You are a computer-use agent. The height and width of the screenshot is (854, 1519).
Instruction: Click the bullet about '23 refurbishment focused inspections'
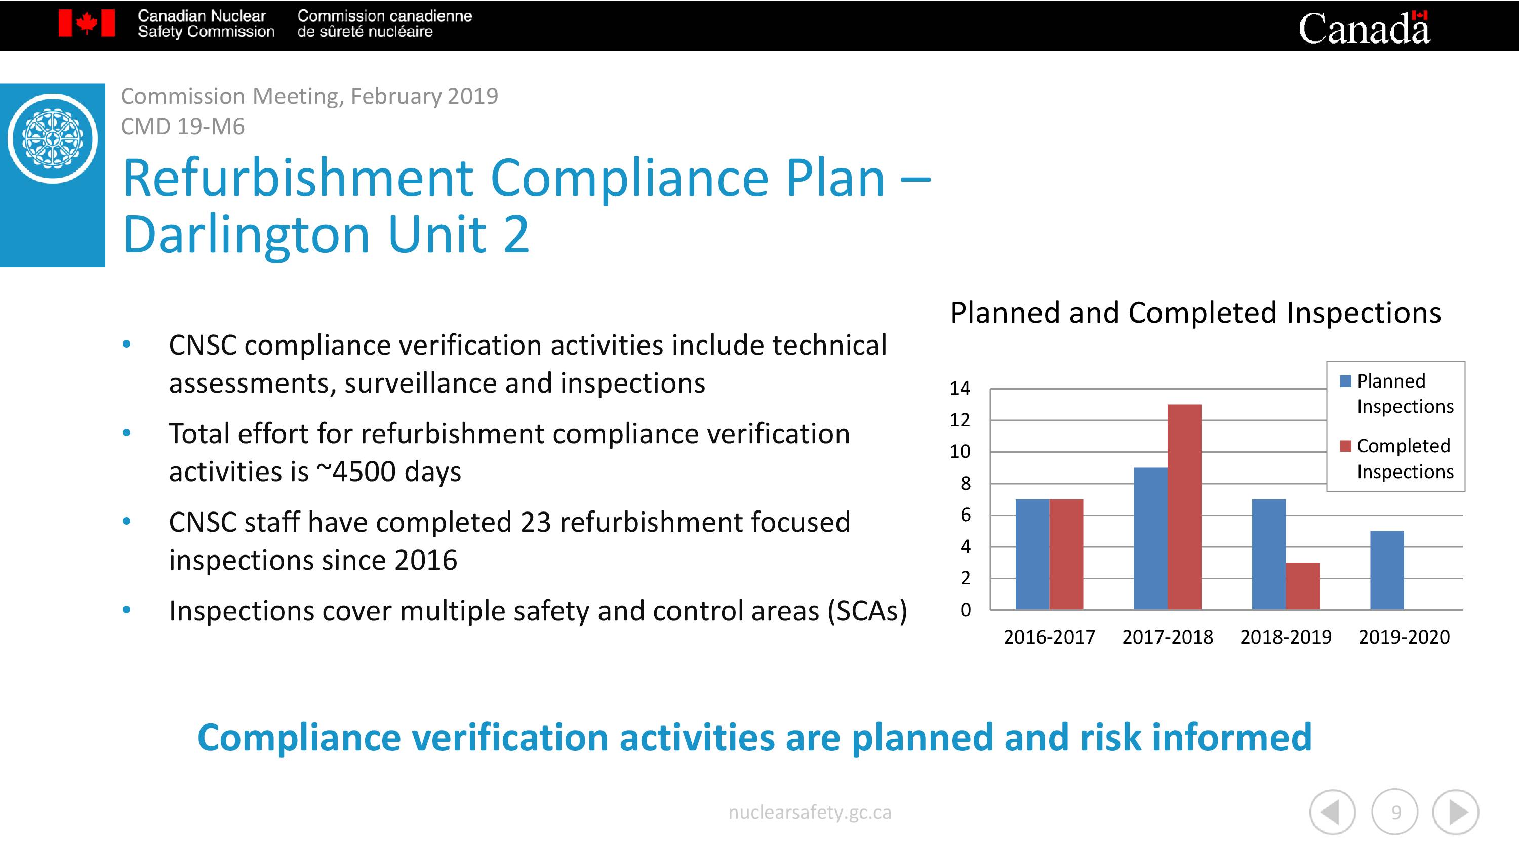tap(509, 541)
